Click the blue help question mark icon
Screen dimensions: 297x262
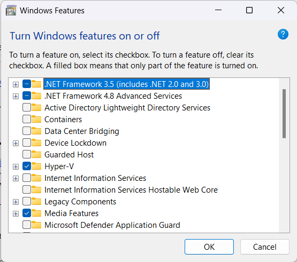(283, 34)
